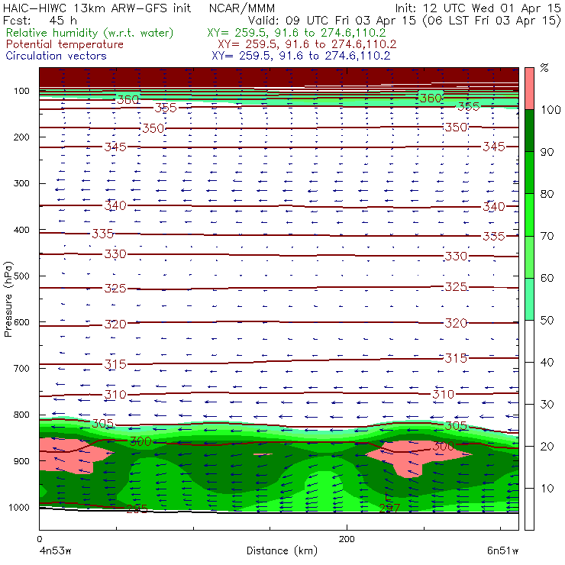The height and width of the screenshot is (565, 565).
Task: Click the blue 'Circulation vectors' legend text
Action: (x=56, y=56)
